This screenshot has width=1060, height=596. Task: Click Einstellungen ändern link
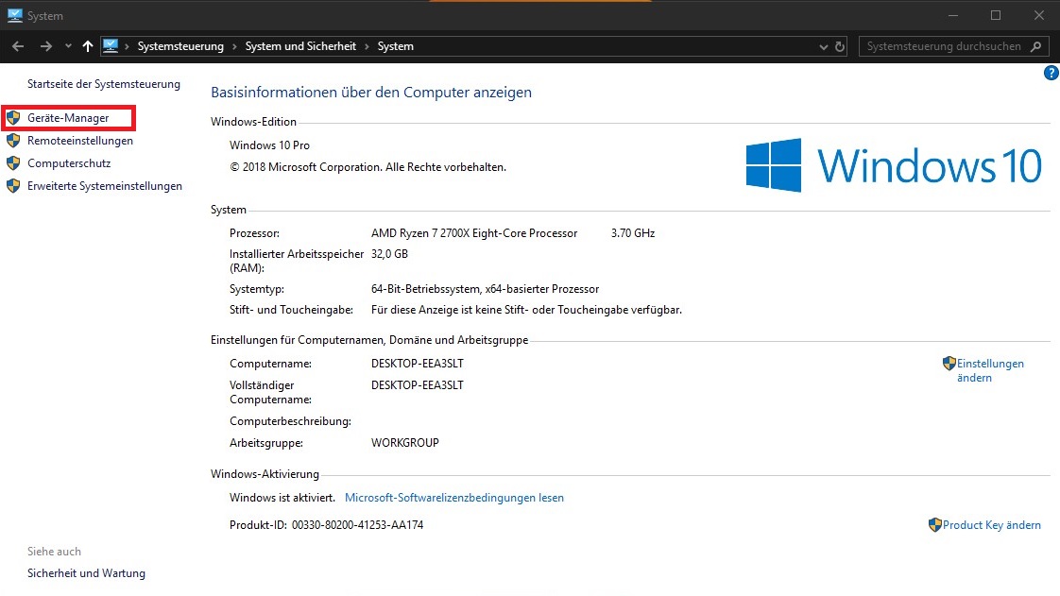pos(990,370)
